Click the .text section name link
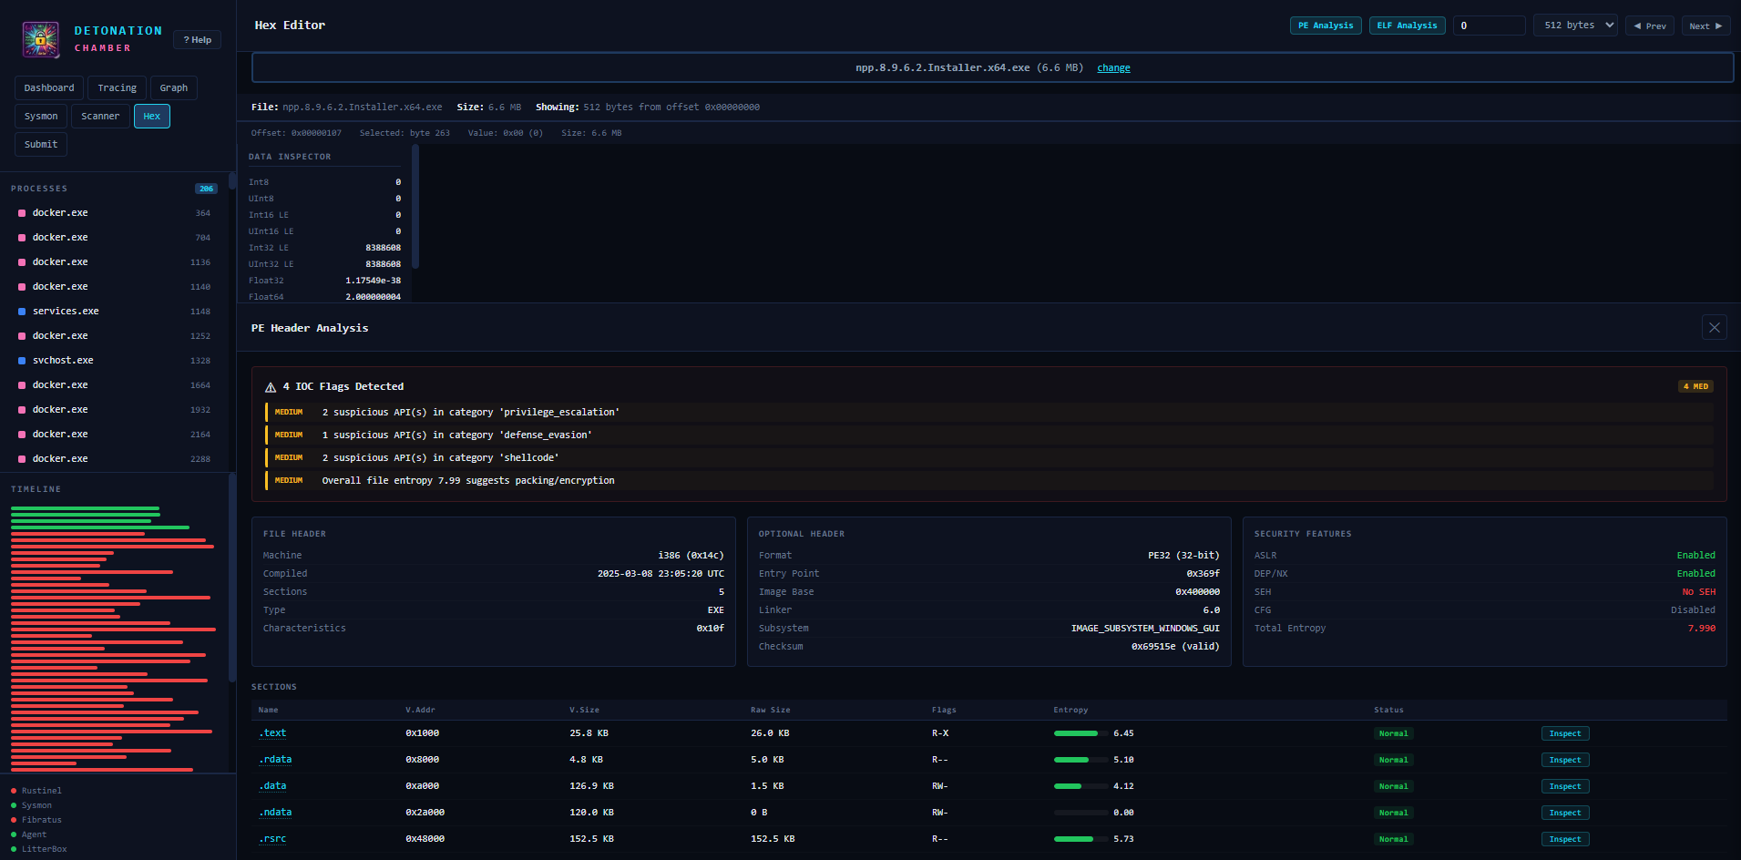The width and height of the screenshot is (1741, 860). [272, 733]
